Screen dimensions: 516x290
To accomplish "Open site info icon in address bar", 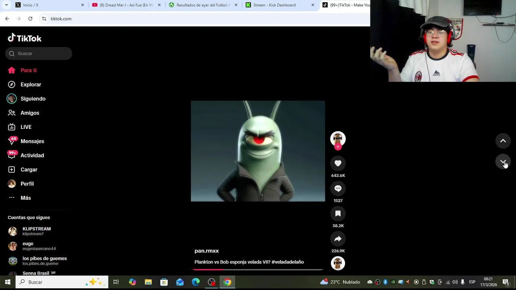I will (x=44, y=19).
